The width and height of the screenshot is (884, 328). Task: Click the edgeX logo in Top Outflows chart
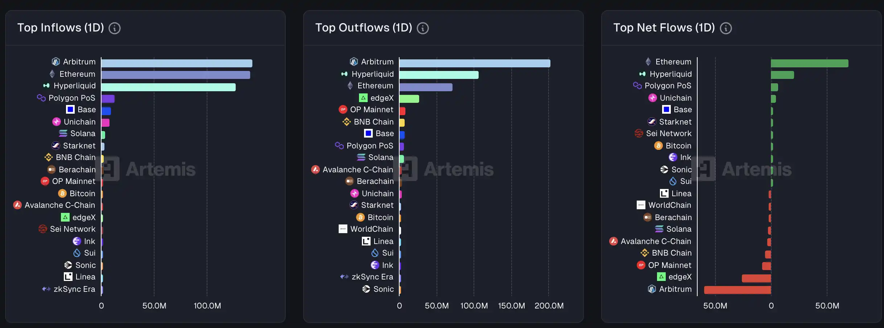(363, 98)
